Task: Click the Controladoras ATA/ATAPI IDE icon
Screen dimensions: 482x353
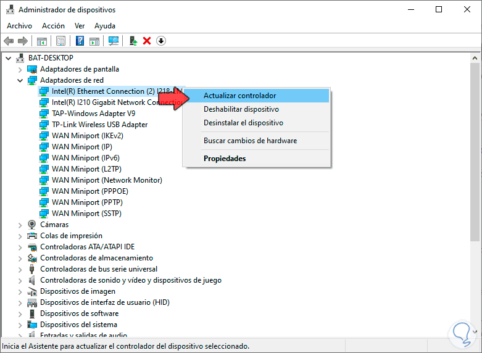Action: click(x=32, y=247)
